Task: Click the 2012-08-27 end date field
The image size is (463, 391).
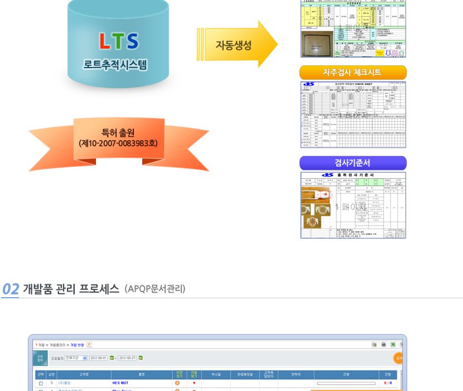Action: (x=127, y=358)
